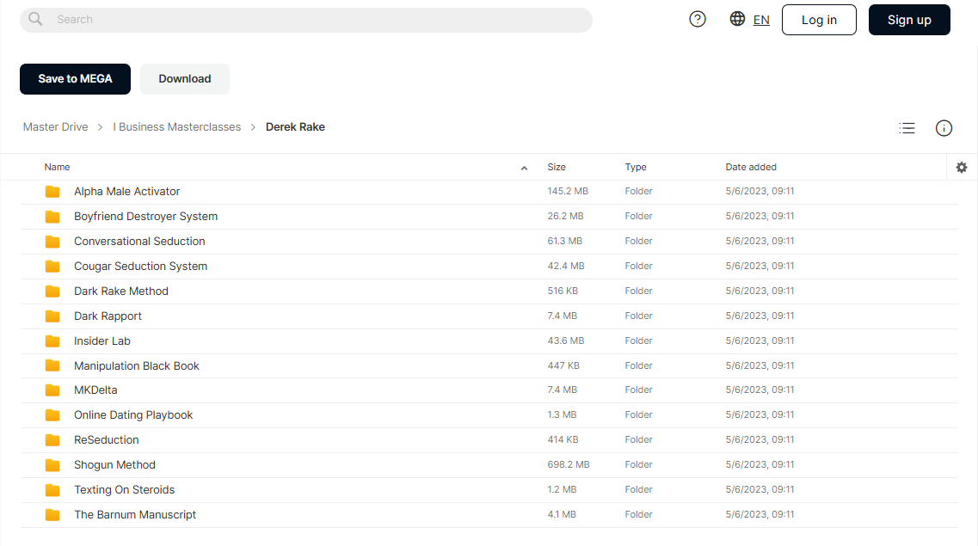978x546 pixels.
Task: Focus the Search input field
Action: click(306, 20)
